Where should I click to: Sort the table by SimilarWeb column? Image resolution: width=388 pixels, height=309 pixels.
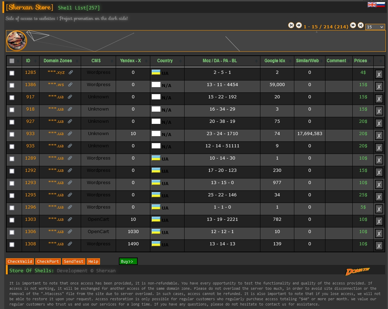click(x=309, y=61)
